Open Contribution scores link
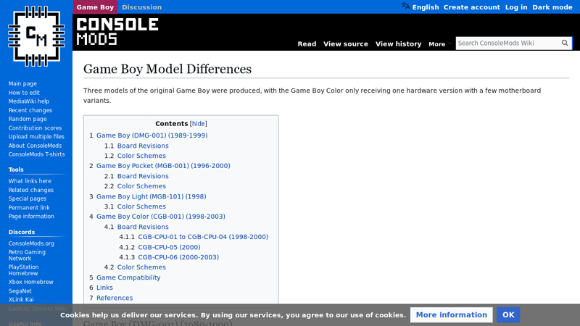The width and height of the screenshot is (580, 326). (x=35, y=128)
